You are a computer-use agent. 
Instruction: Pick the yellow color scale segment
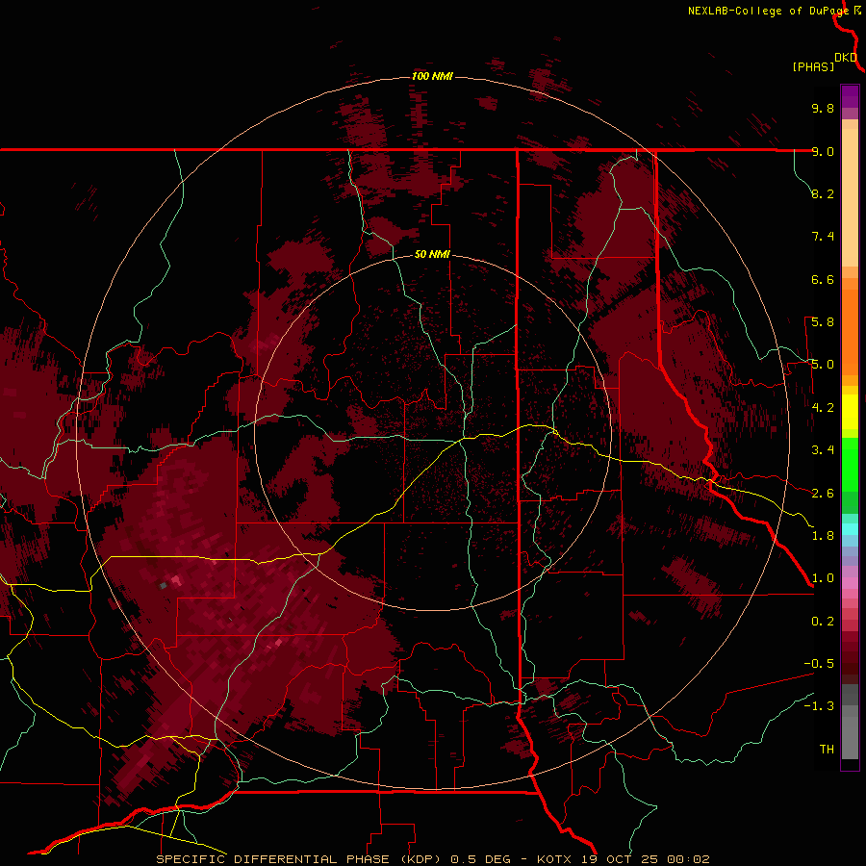point(850,412)
